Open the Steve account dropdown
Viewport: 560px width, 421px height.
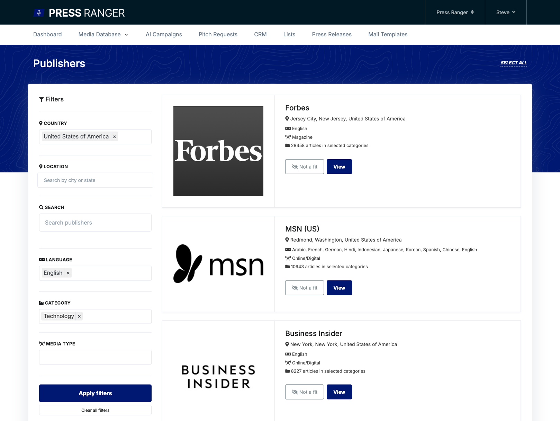pos(505,12)
